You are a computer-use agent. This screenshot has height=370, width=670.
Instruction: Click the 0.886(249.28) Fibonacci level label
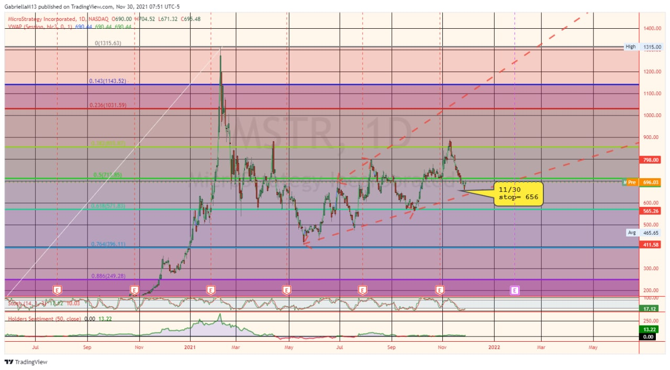(x=108, y=276)
